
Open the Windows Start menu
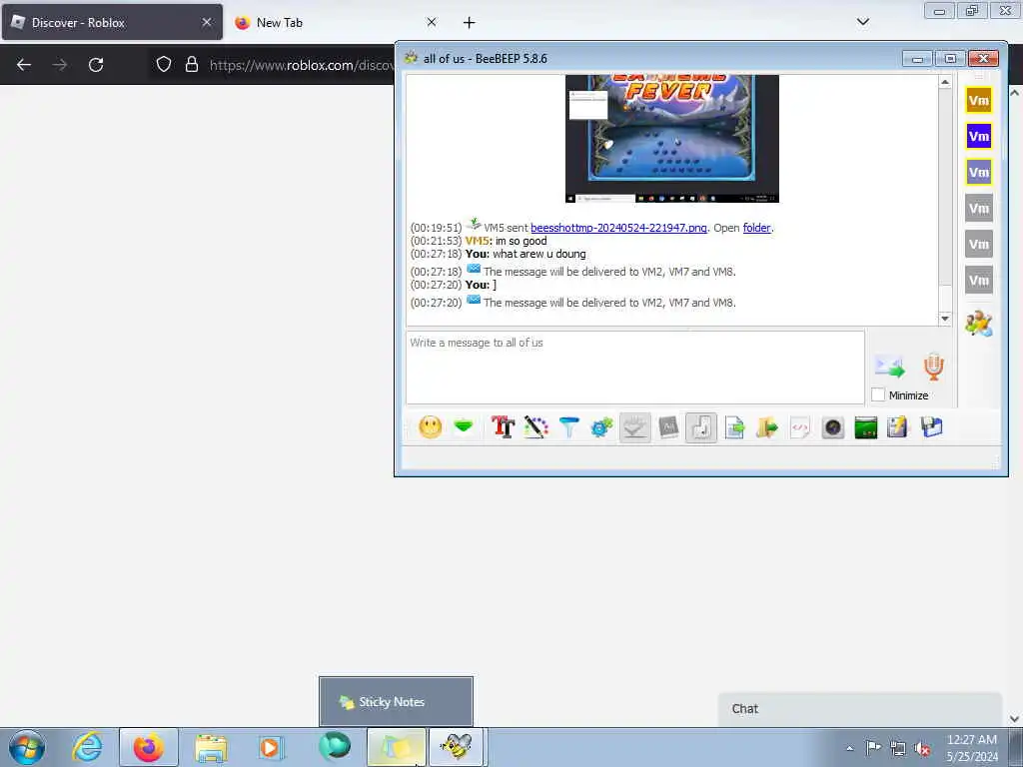coord(27,747)
